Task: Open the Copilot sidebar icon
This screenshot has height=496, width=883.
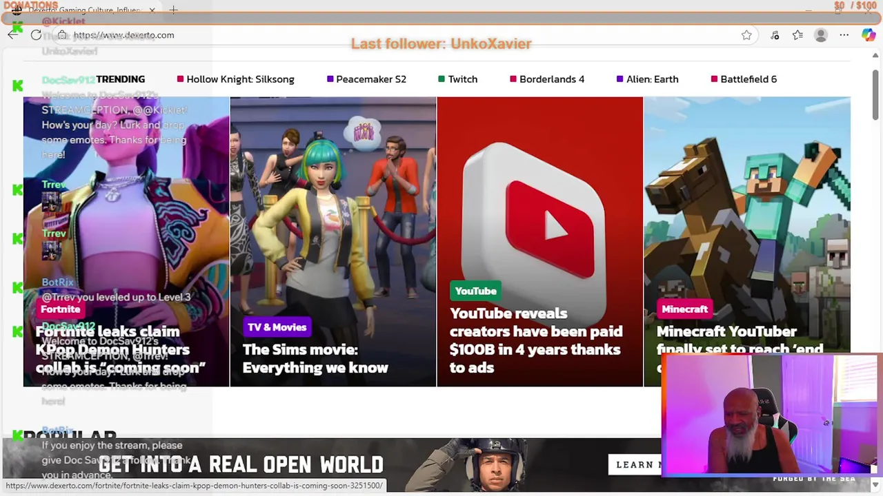Action: click(868, 35)
